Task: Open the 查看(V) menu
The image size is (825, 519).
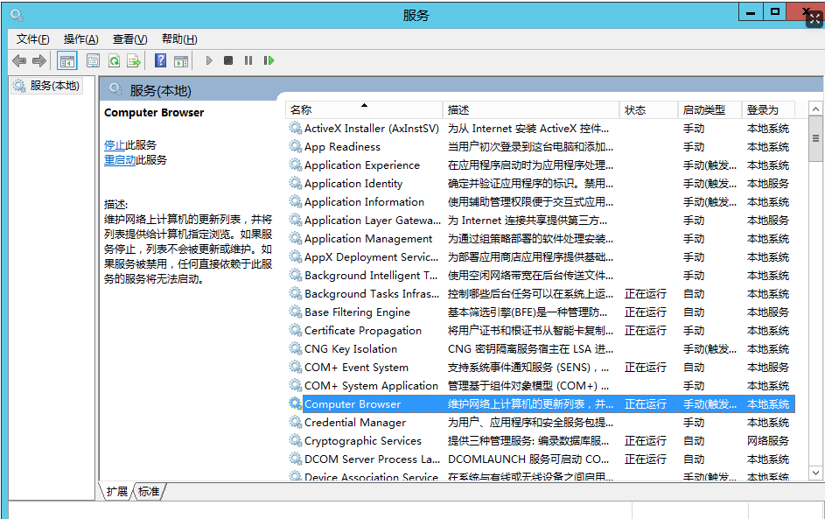Action: click(x=130, y=39)
